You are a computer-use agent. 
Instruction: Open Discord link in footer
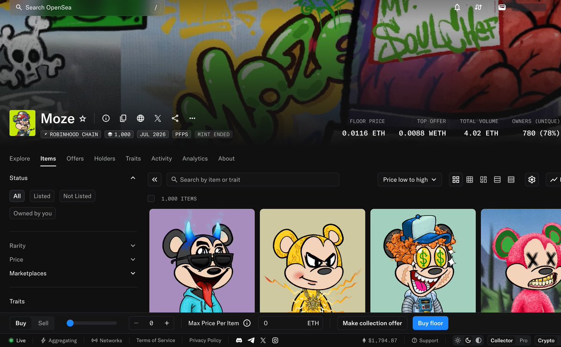(239, 340)
